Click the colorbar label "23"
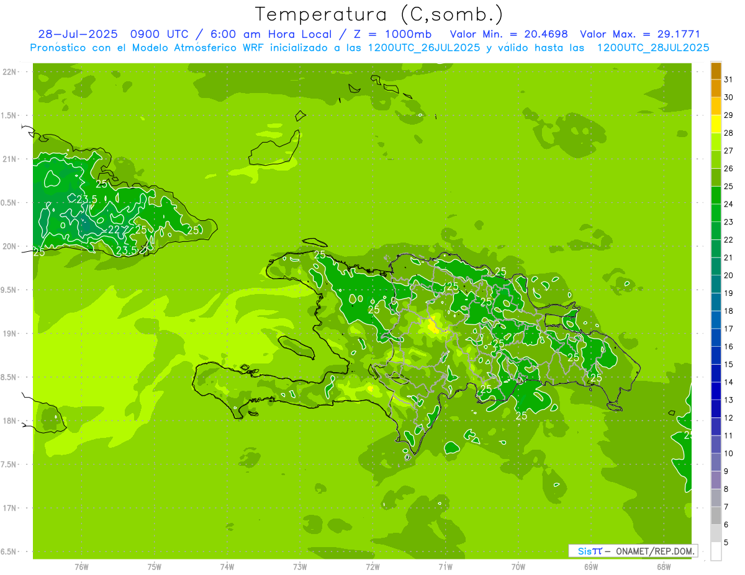This screenshot has width=745, height=575. [x=728, y=222]
